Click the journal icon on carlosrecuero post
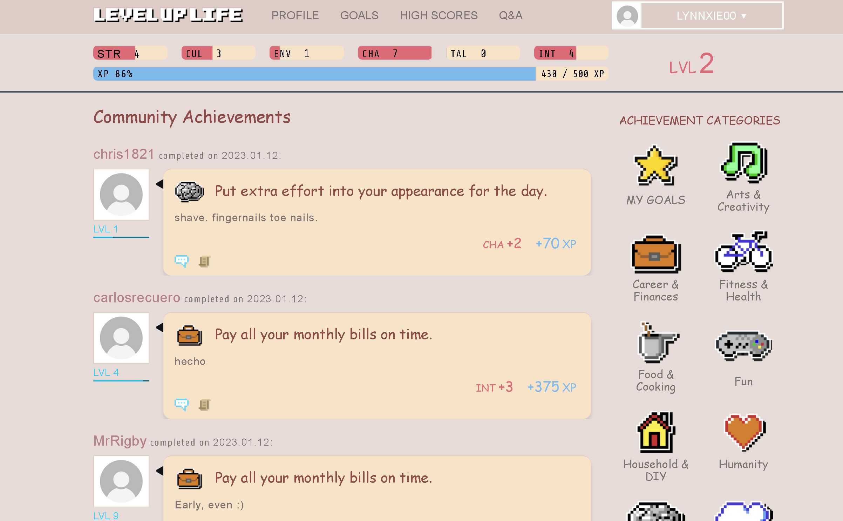The height and width of the screenshot is (521, 843). pyautogui.click(x=205, y=404)
